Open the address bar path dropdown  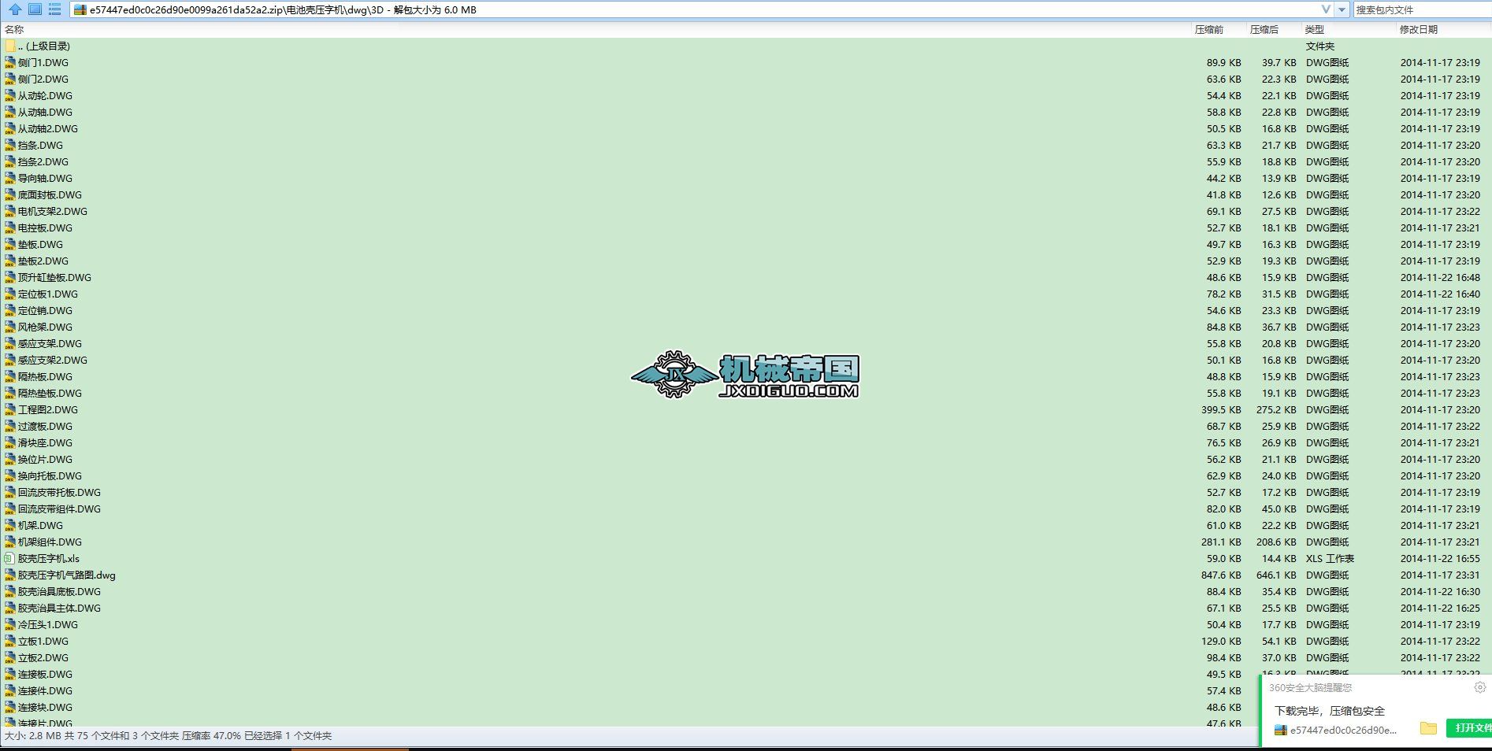pyautogui.click(x=1343, y=9)
